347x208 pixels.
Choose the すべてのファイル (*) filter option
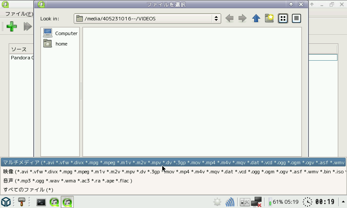(173, 190)
